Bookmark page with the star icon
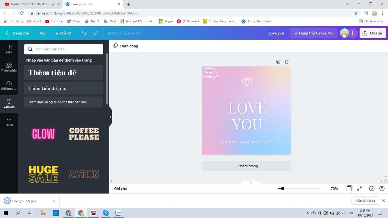 pyautogui.click(x=356, y=13)
